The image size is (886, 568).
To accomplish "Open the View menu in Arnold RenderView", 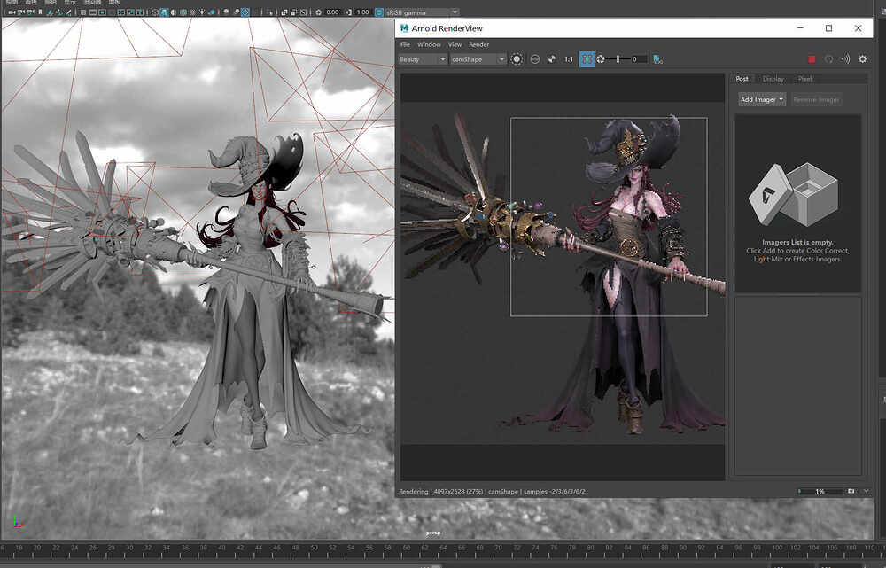I will [455, 44].
